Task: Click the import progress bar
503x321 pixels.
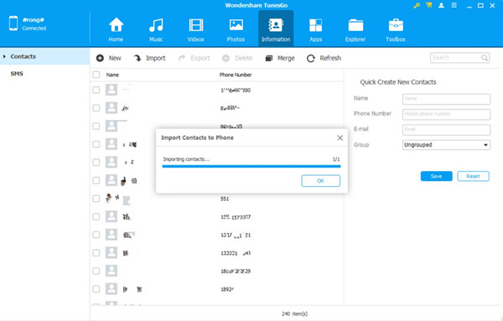Action: (251, 166)
